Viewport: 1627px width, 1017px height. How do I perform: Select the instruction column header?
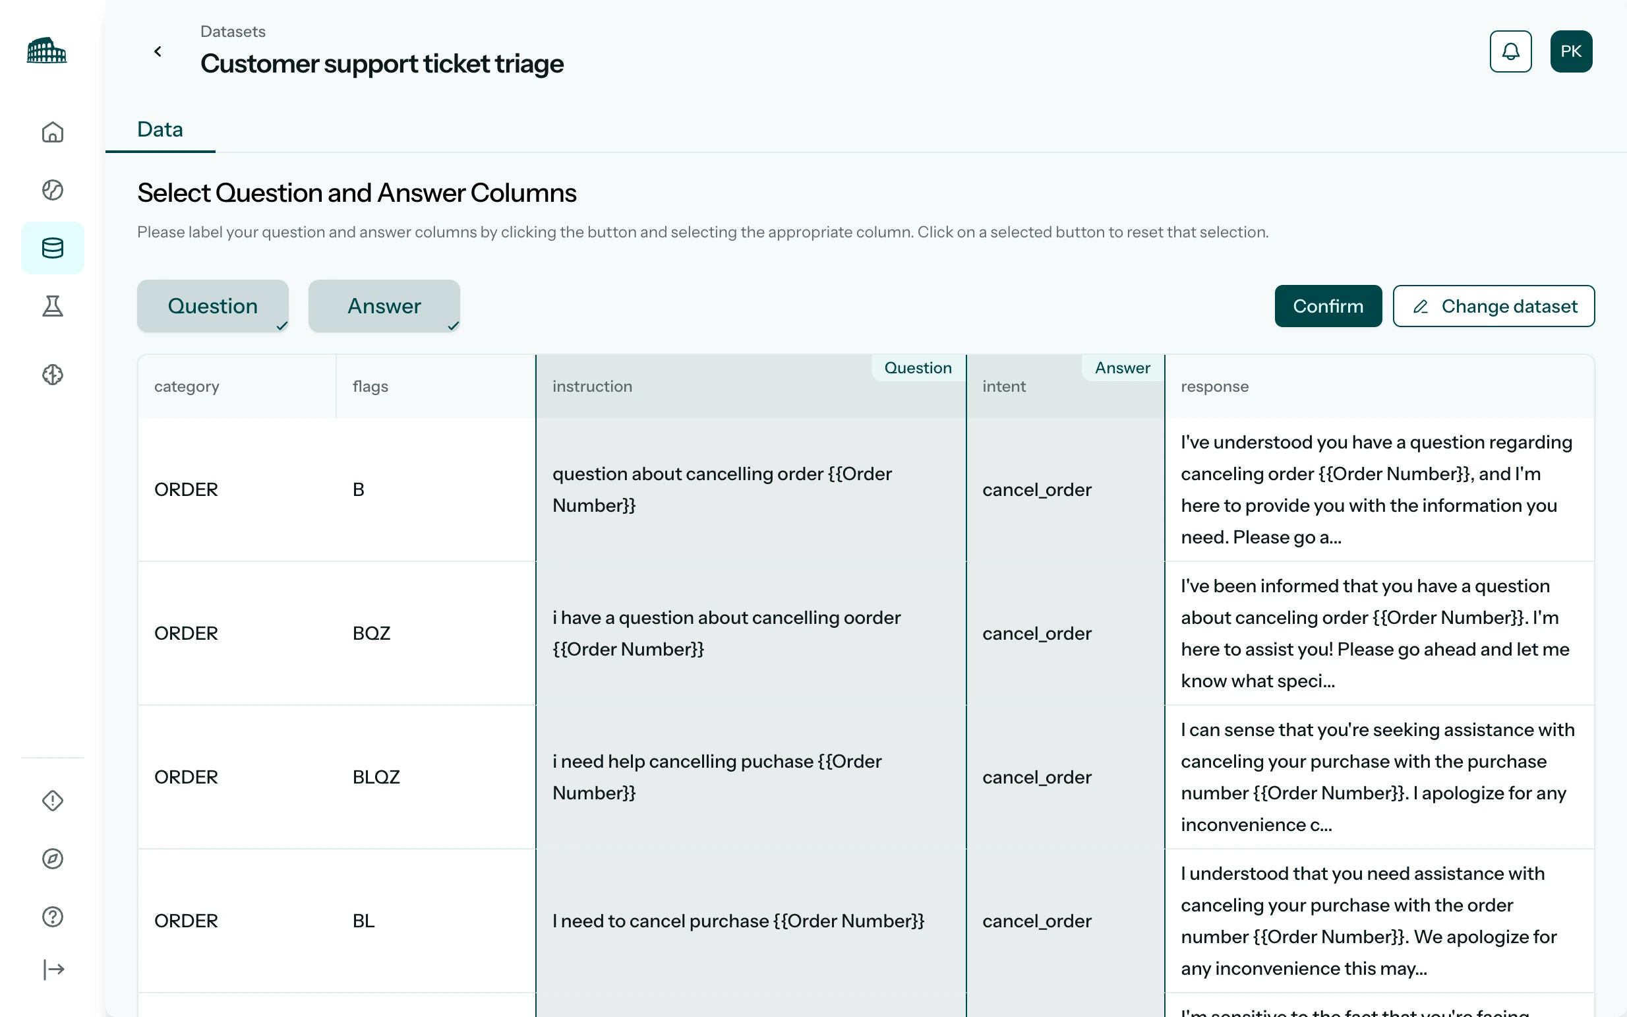(751, 386)
